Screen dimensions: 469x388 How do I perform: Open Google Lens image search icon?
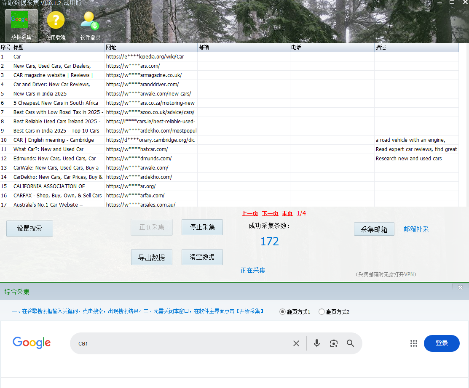click(x=333, y=343)
